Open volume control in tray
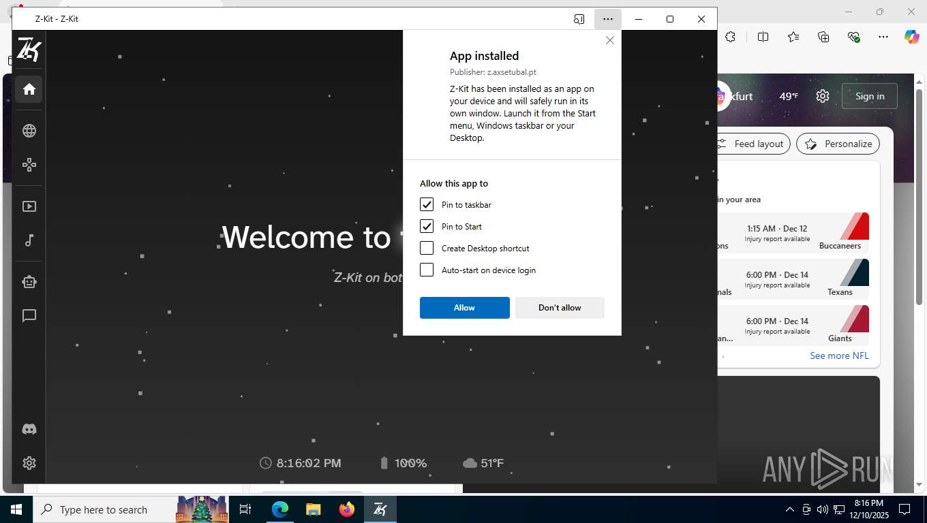Image resolution: width=927 pixels, height=523 pixels. tap(823, 509)
